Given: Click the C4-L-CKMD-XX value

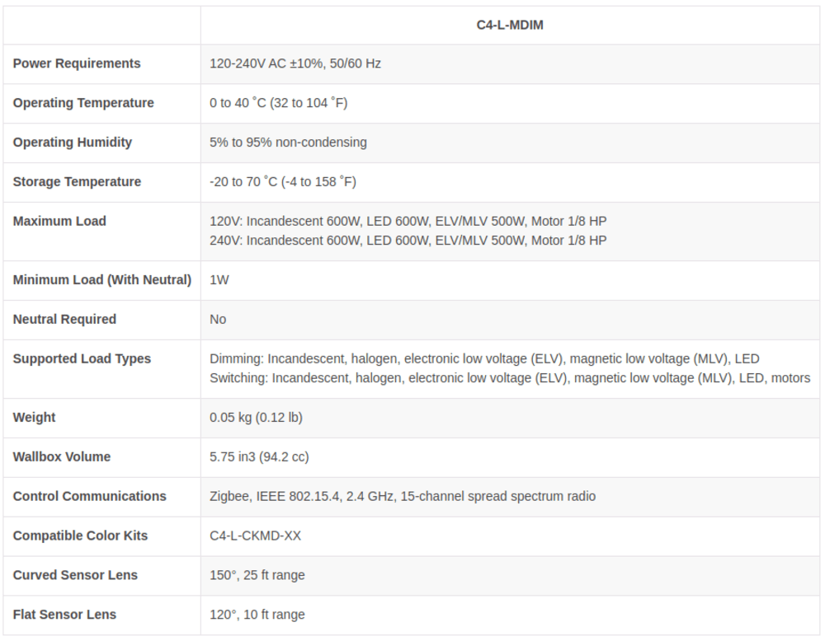Looking at the screenshot, I should click(255, 536).
